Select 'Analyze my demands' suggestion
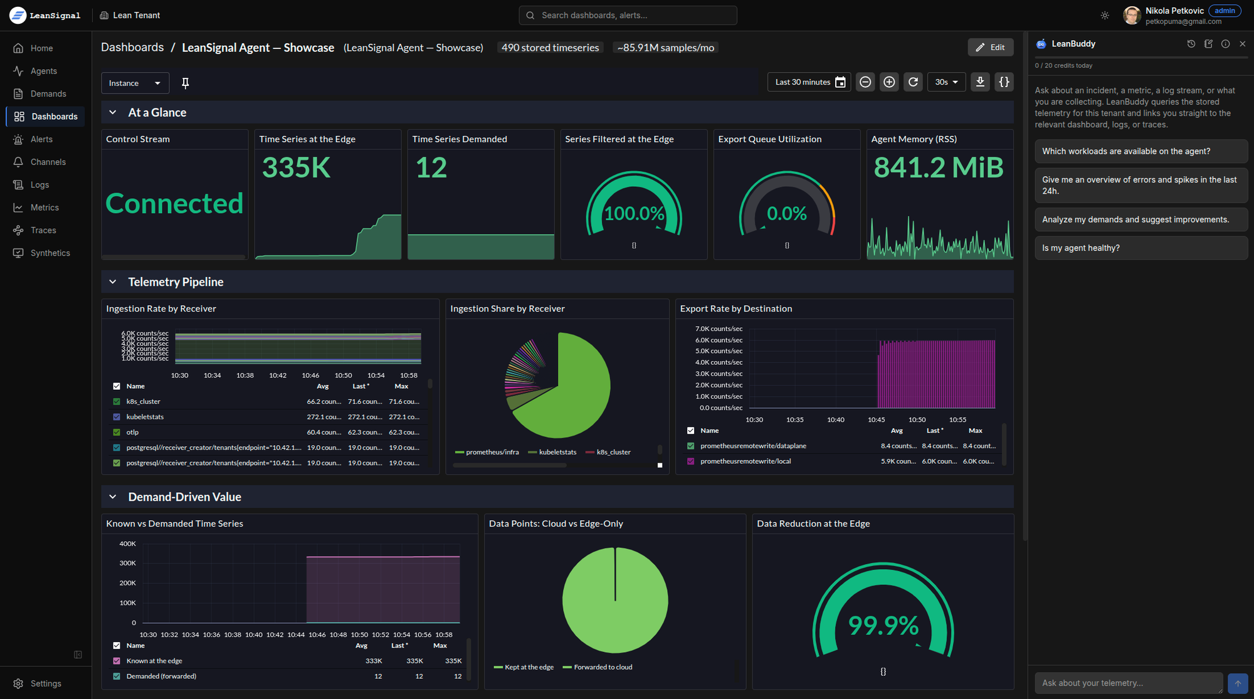This screenshot has width=1254, height=699. coord(1141,219)
